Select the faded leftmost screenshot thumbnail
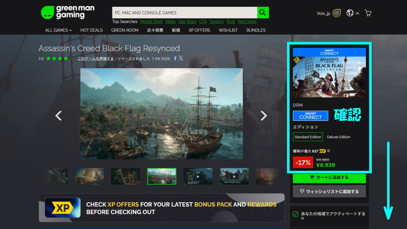Image resolution: width=407 pixels, height=229 pixels. click(56, 176)
